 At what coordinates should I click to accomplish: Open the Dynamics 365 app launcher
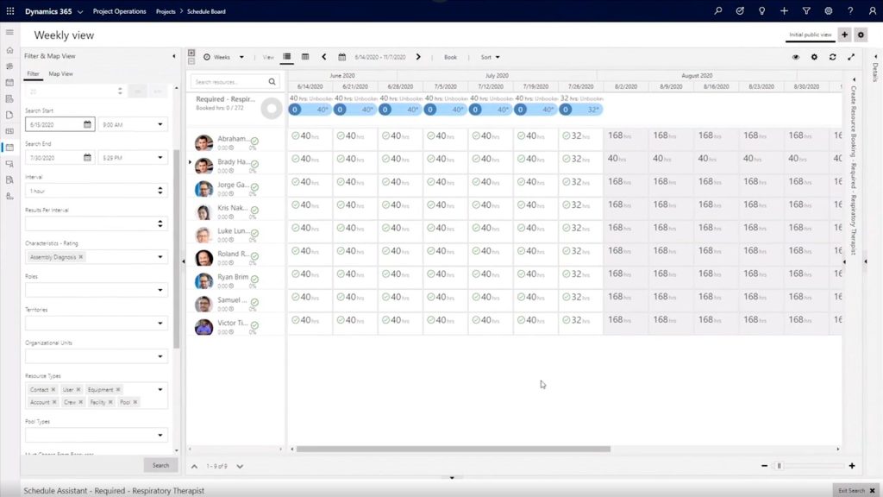coord(10,11)
